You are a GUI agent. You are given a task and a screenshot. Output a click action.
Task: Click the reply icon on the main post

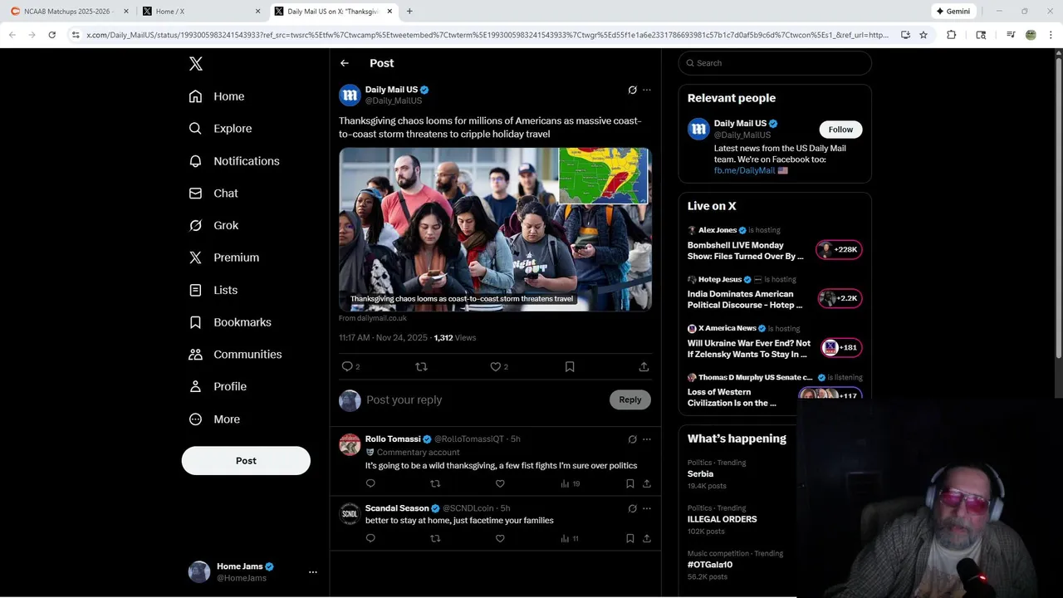click(347, 366)
